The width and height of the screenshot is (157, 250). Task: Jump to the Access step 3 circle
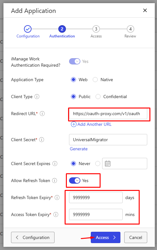pos(96,29)
